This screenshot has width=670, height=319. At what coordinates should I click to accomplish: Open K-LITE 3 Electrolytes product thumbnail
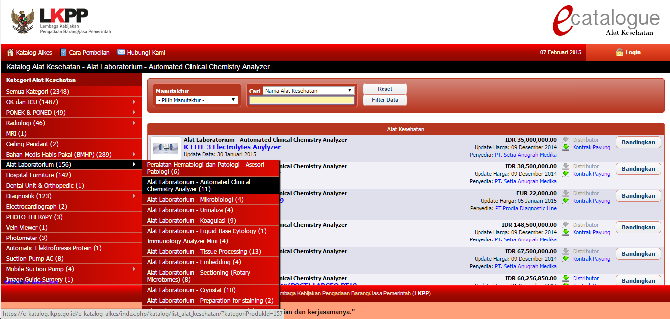(166, 148)
